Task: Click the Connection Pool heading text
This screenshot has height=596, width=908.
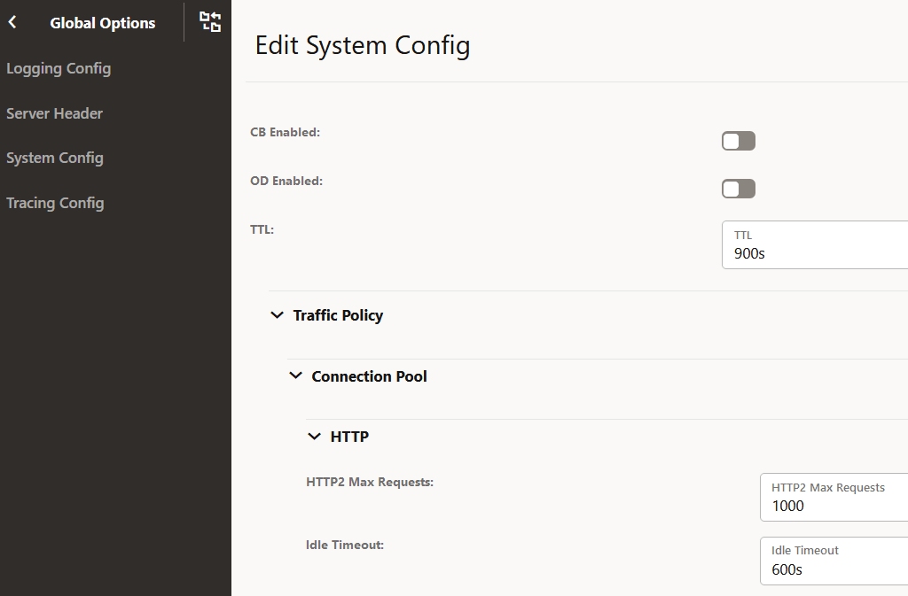Action: point(369,375)
